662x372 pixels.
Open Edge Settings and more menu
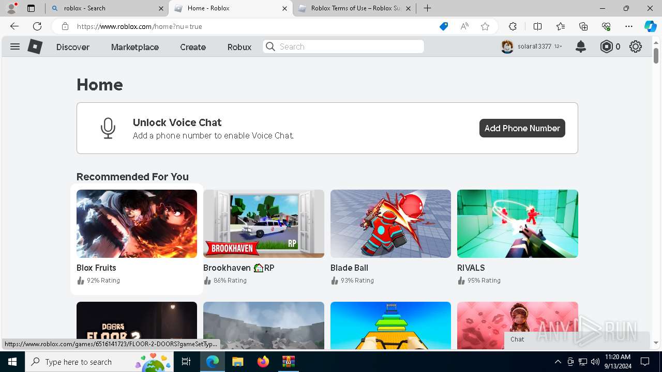point(629,26)
